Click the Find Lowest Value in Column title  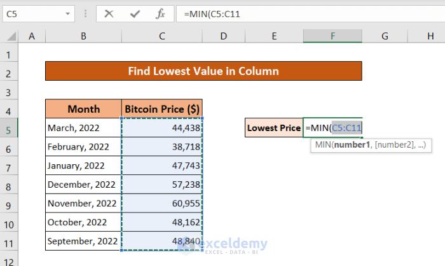click(203, 71)
